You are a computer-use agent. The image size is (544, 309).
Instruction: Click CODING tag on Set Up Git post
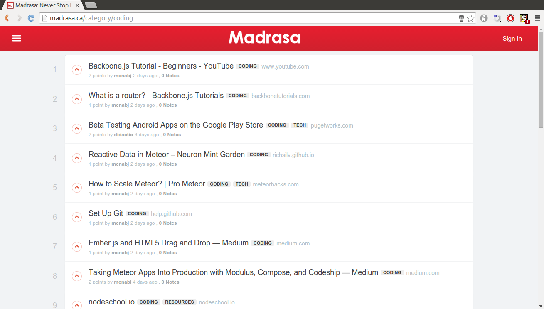tap(137, 214)
